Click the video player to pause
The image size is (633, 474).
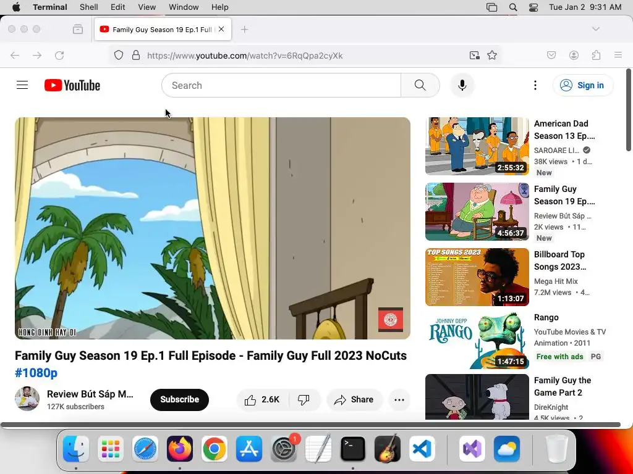pos(213,228)
